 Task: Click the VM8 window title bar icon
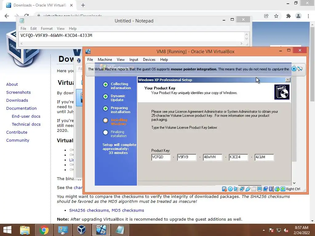(88, 51)
